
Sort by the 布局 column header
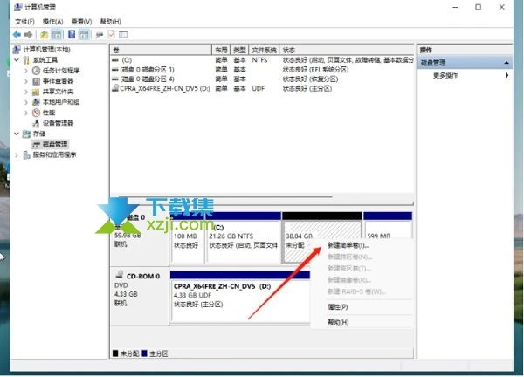[x=221, y=50]
